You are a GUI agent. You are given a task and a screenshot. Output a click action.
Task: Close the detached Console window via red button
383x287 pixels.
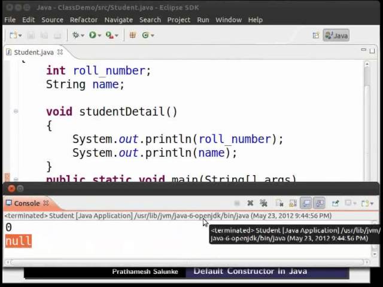click(x=11, y=188)
